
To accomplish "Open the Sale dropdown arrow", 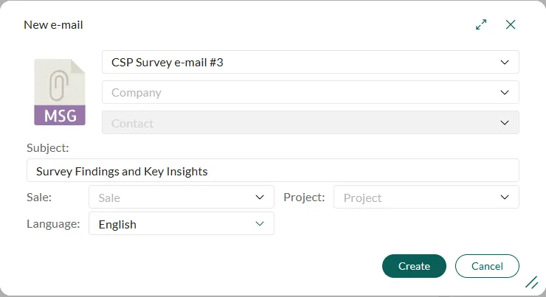I will (260, 198).
